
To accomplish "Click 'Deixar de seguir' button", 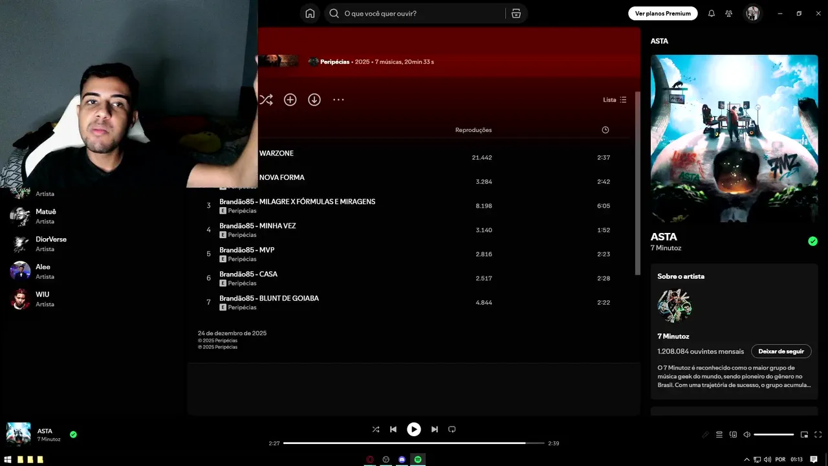I will pos(781,351).
